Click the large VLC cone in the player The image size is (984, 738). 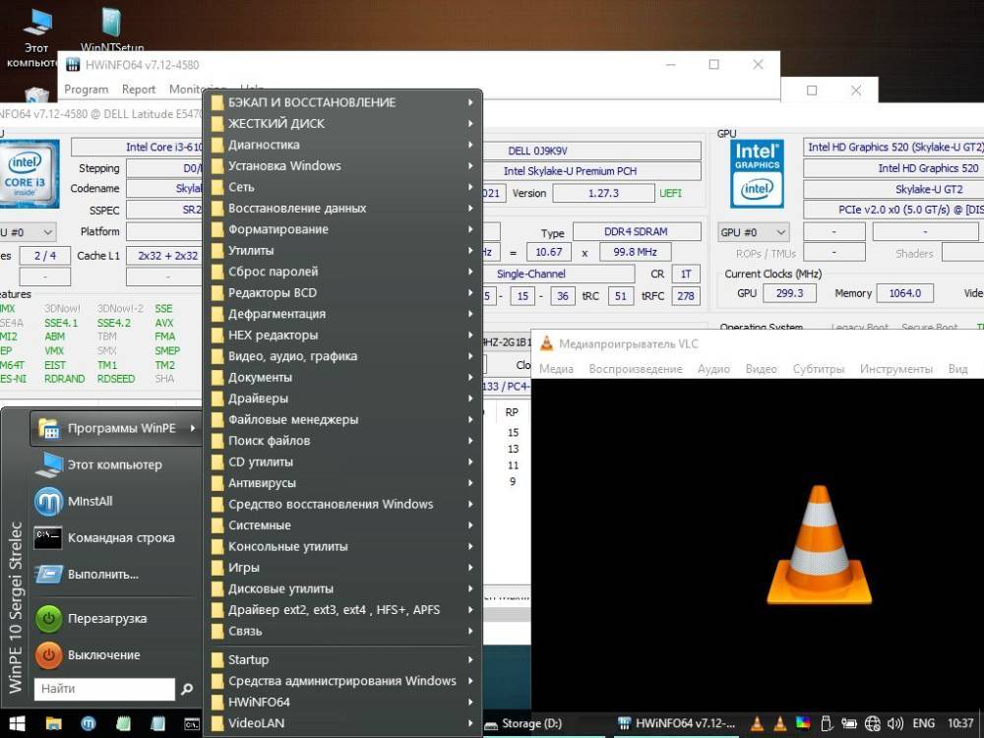819,545
